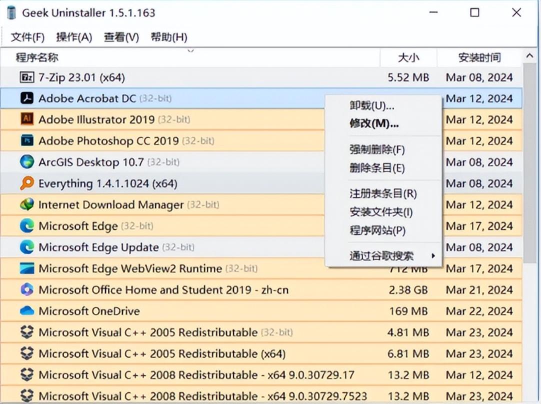Click the Mar 22, 2024 date cell

click(x=479, y=311)
